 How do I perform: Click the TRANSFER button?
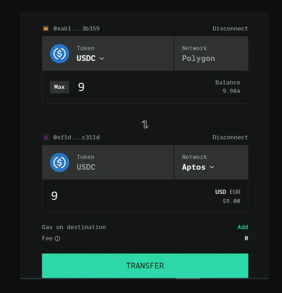(145, 265)
